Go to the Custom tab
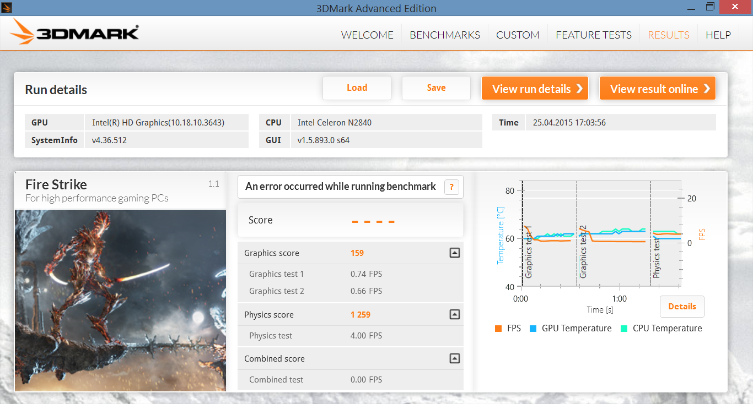Screen dimensions: 753x404 click(518, 35)
